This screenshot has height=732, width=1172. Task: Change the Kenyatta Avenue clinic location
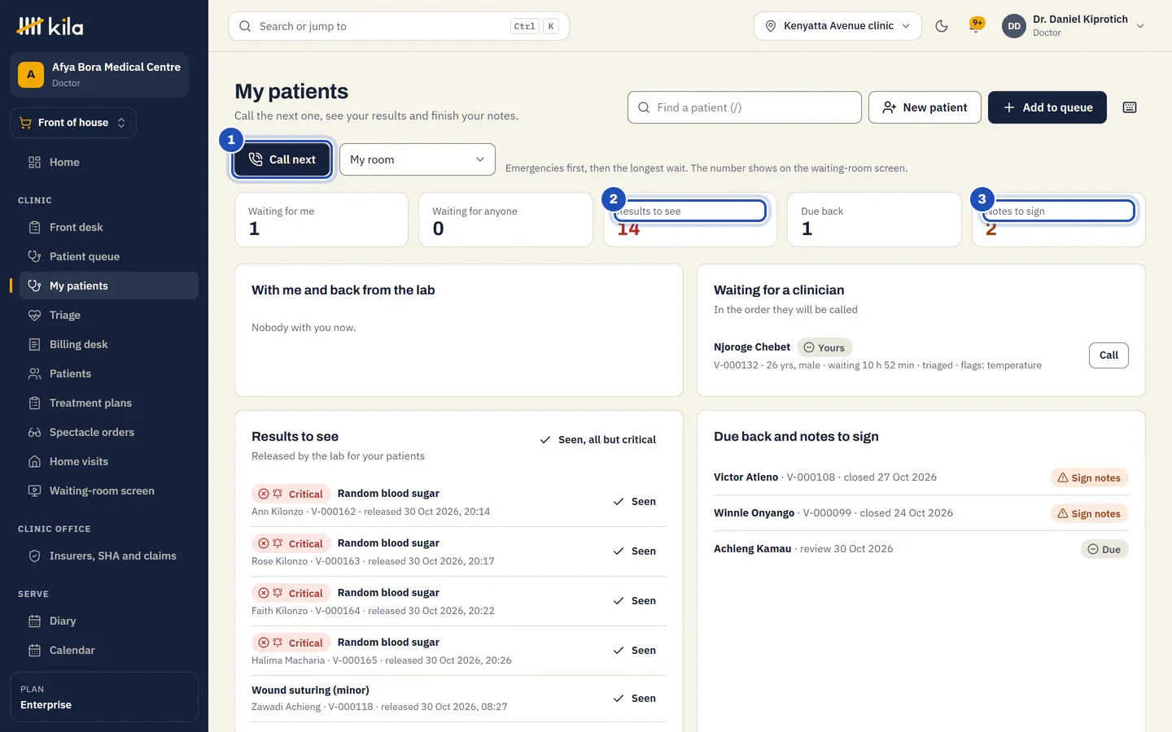coord(837,26)
